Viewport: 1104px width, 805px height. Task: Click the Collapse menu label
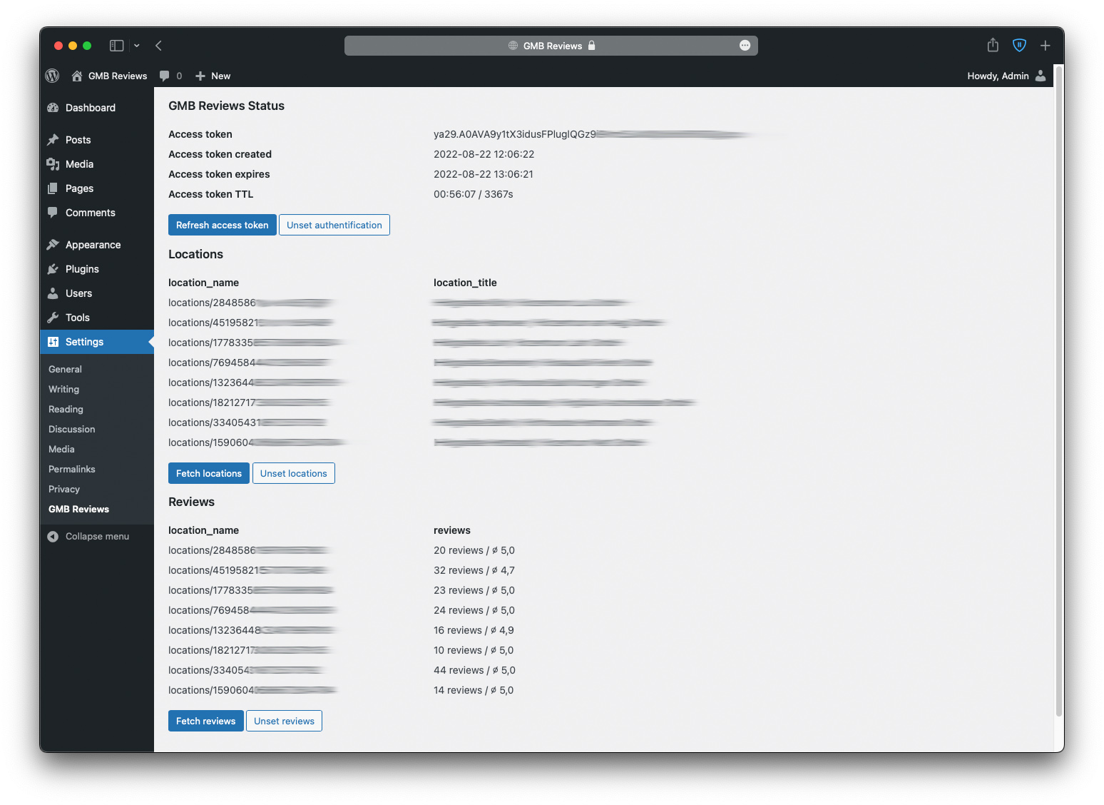pyautogui.click(x=97, y=537)
